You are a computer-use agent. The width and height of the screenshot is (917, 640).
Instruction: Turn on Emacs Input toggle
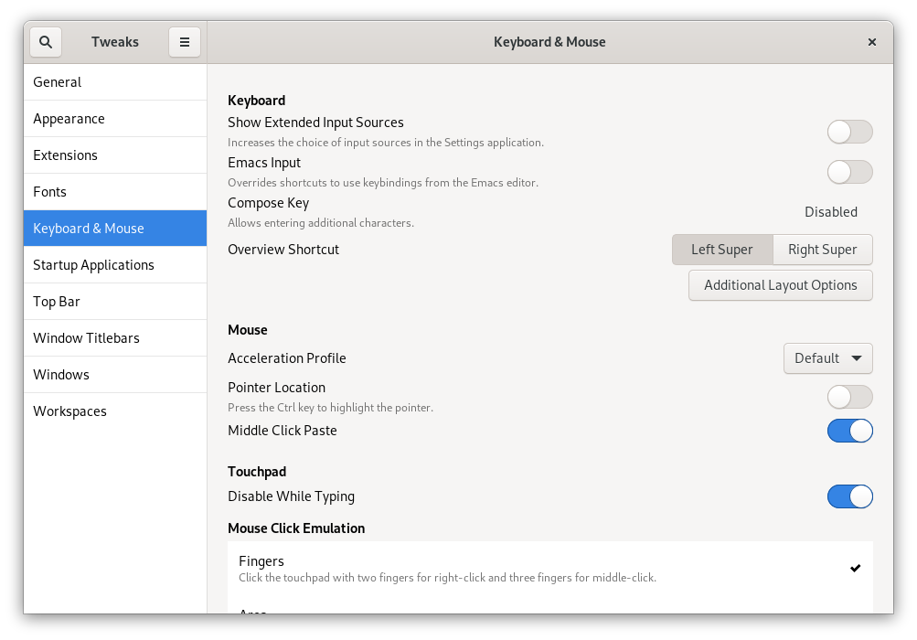[x=849, y=172]
